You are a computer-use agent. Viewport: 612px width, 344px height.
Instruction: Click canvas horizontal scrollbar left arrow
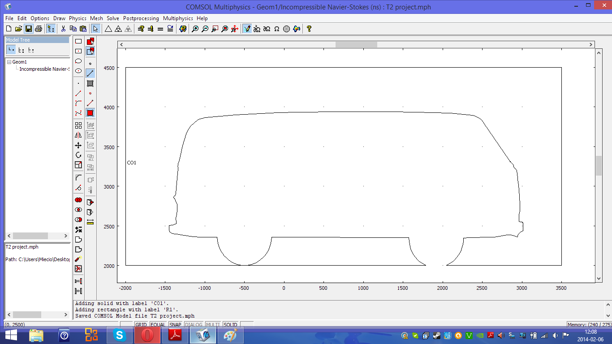point(121,44)
